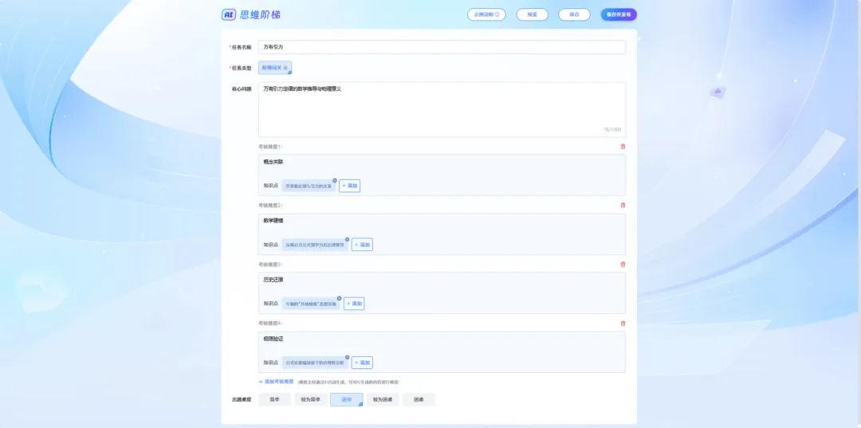Click the 预览 button

click(532, 15)
